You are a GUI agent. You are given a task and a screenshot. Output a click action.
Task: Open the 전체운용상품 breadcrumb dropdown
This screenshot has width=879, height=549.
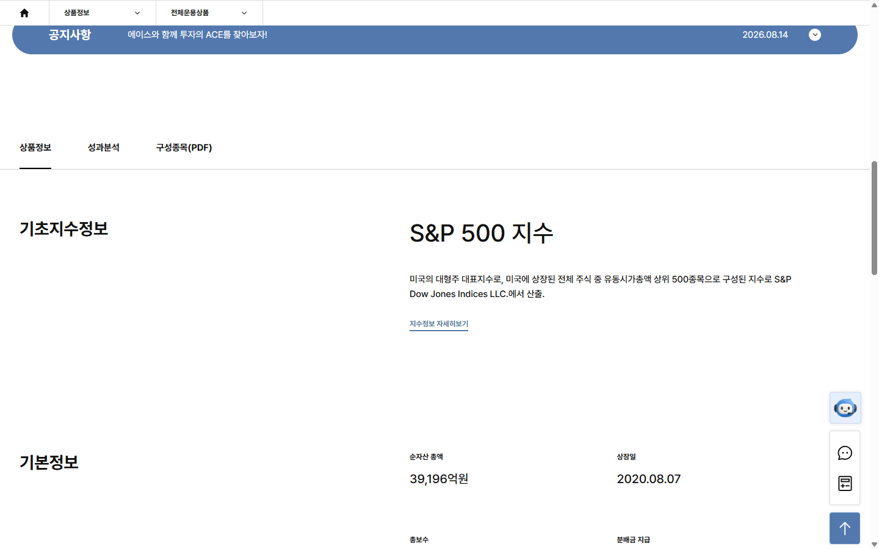click(x=209, y=13)
